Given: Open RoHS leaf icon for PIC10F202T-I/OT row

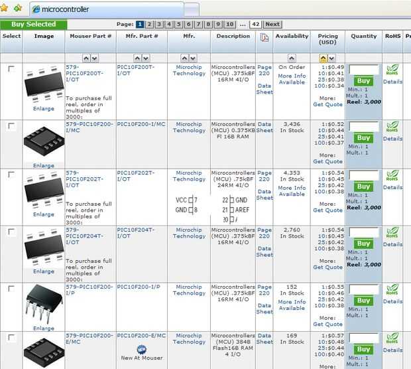Looking at the screenshot, I should pos(392,176).
